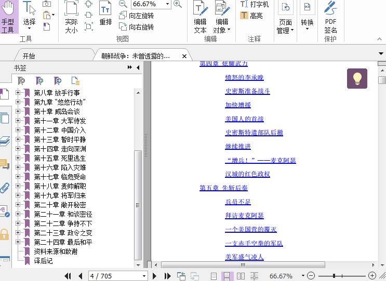386x281 pixels.
Task: Zoom in with the magnifier plus icon
Action: coord(178,4)
